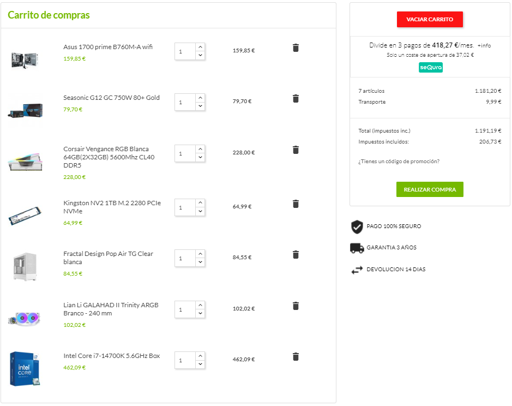
Task: Delete the Corsair Vengance RGB memory
Action: tap(296, 150)
